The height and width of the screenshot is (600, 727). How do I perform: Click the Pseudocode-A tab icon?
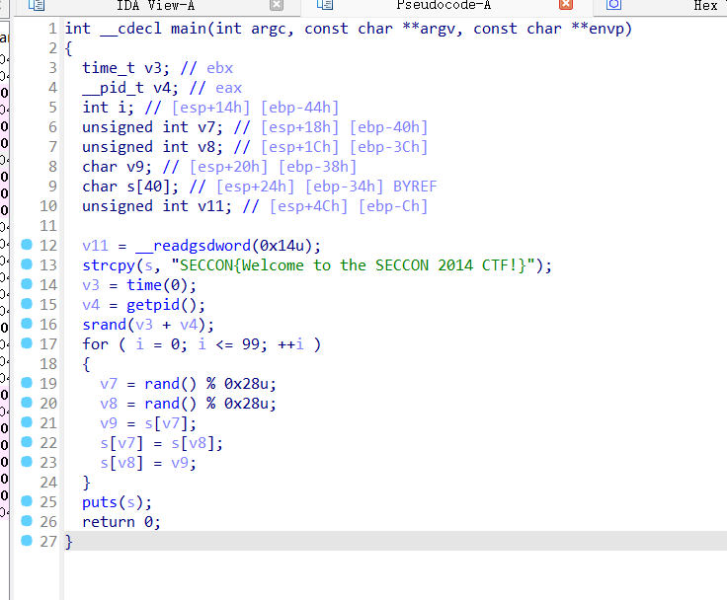325,5
